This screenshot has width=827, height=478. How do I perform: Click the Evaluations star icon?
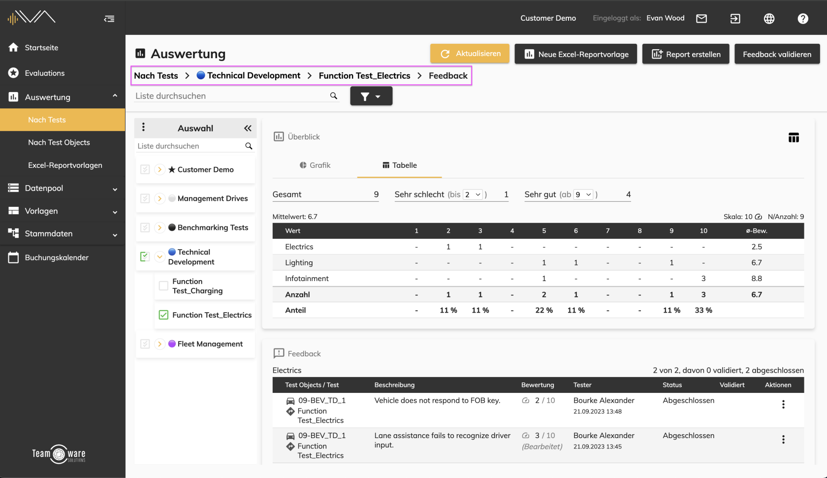coord(13,73)
